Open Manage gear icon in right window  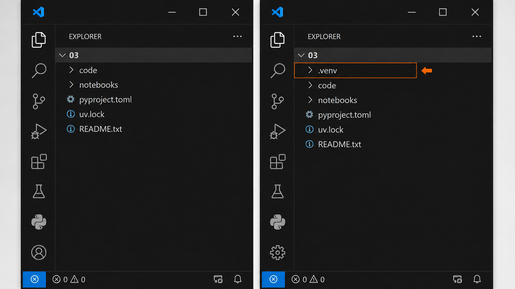[277, 253]
